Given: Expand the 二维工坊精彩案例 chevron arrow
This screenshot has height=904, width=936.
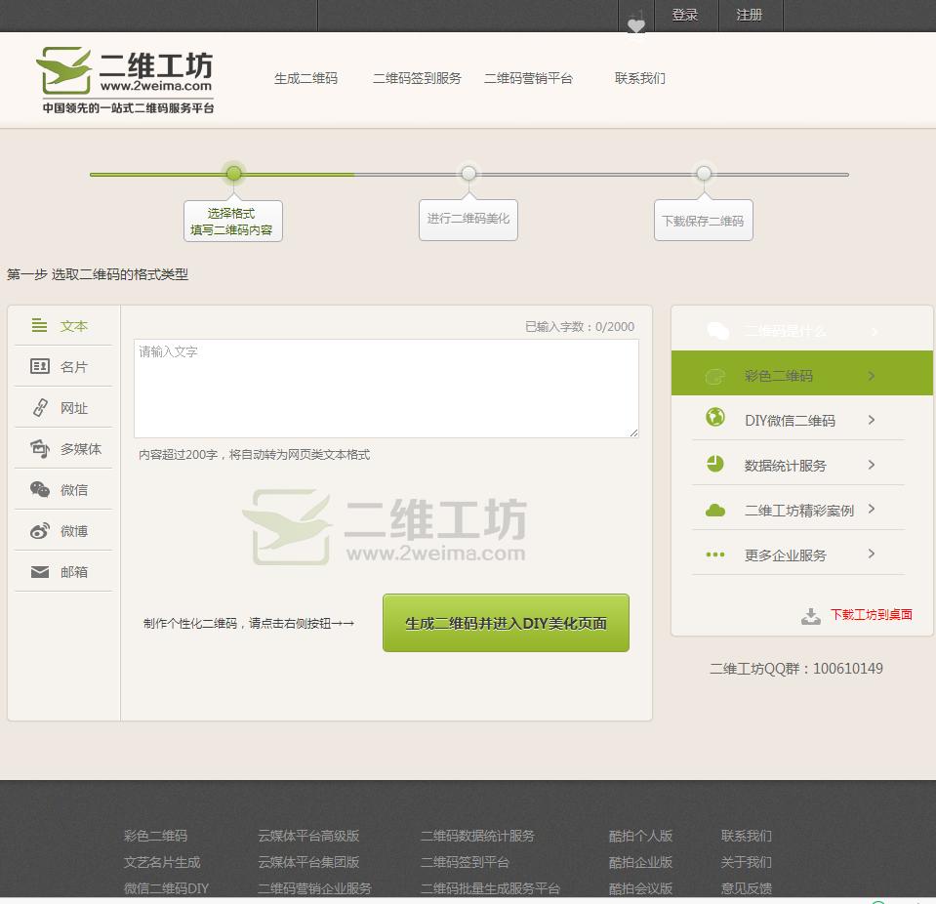Looking at the screenshot, I should pyautogui.click(x=872, y=509).
